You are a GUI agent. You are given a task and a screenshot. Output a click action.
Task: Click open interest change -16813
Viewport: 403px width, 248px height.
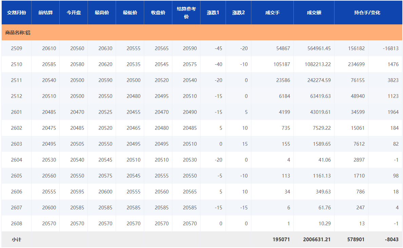click(x=390, y=48)
